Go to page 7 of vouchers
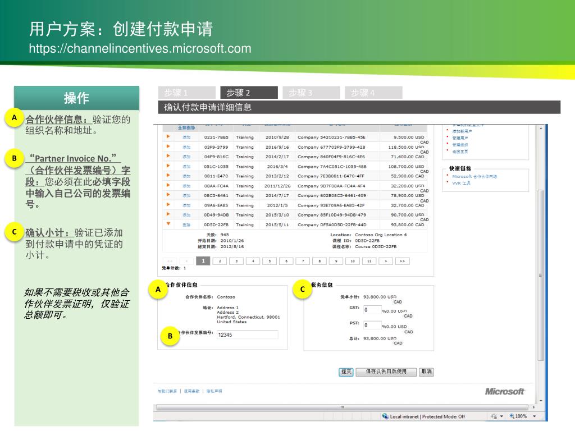 coord(303,261)
